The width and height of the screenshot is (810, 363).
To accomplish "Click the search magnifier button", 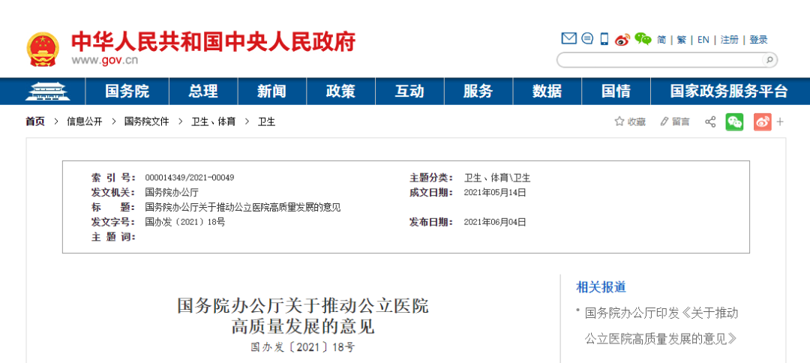I will pos(769,60).
